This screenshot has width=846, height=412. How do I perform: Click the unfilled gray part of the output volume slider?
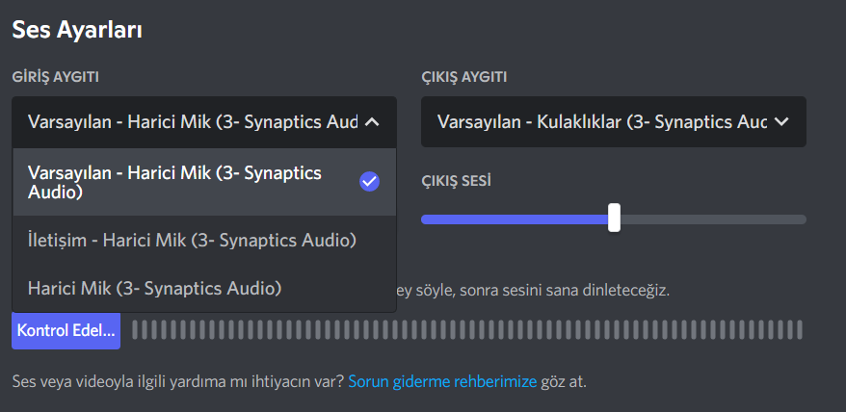[x=713, y=219]
